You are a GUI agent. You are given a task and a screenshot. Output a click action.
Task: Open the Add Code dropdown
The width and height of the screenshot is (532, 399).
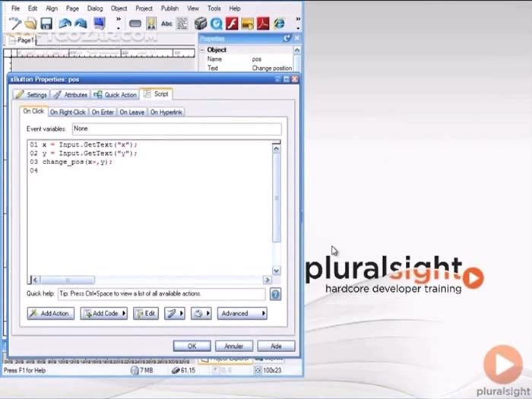[104, 313]
